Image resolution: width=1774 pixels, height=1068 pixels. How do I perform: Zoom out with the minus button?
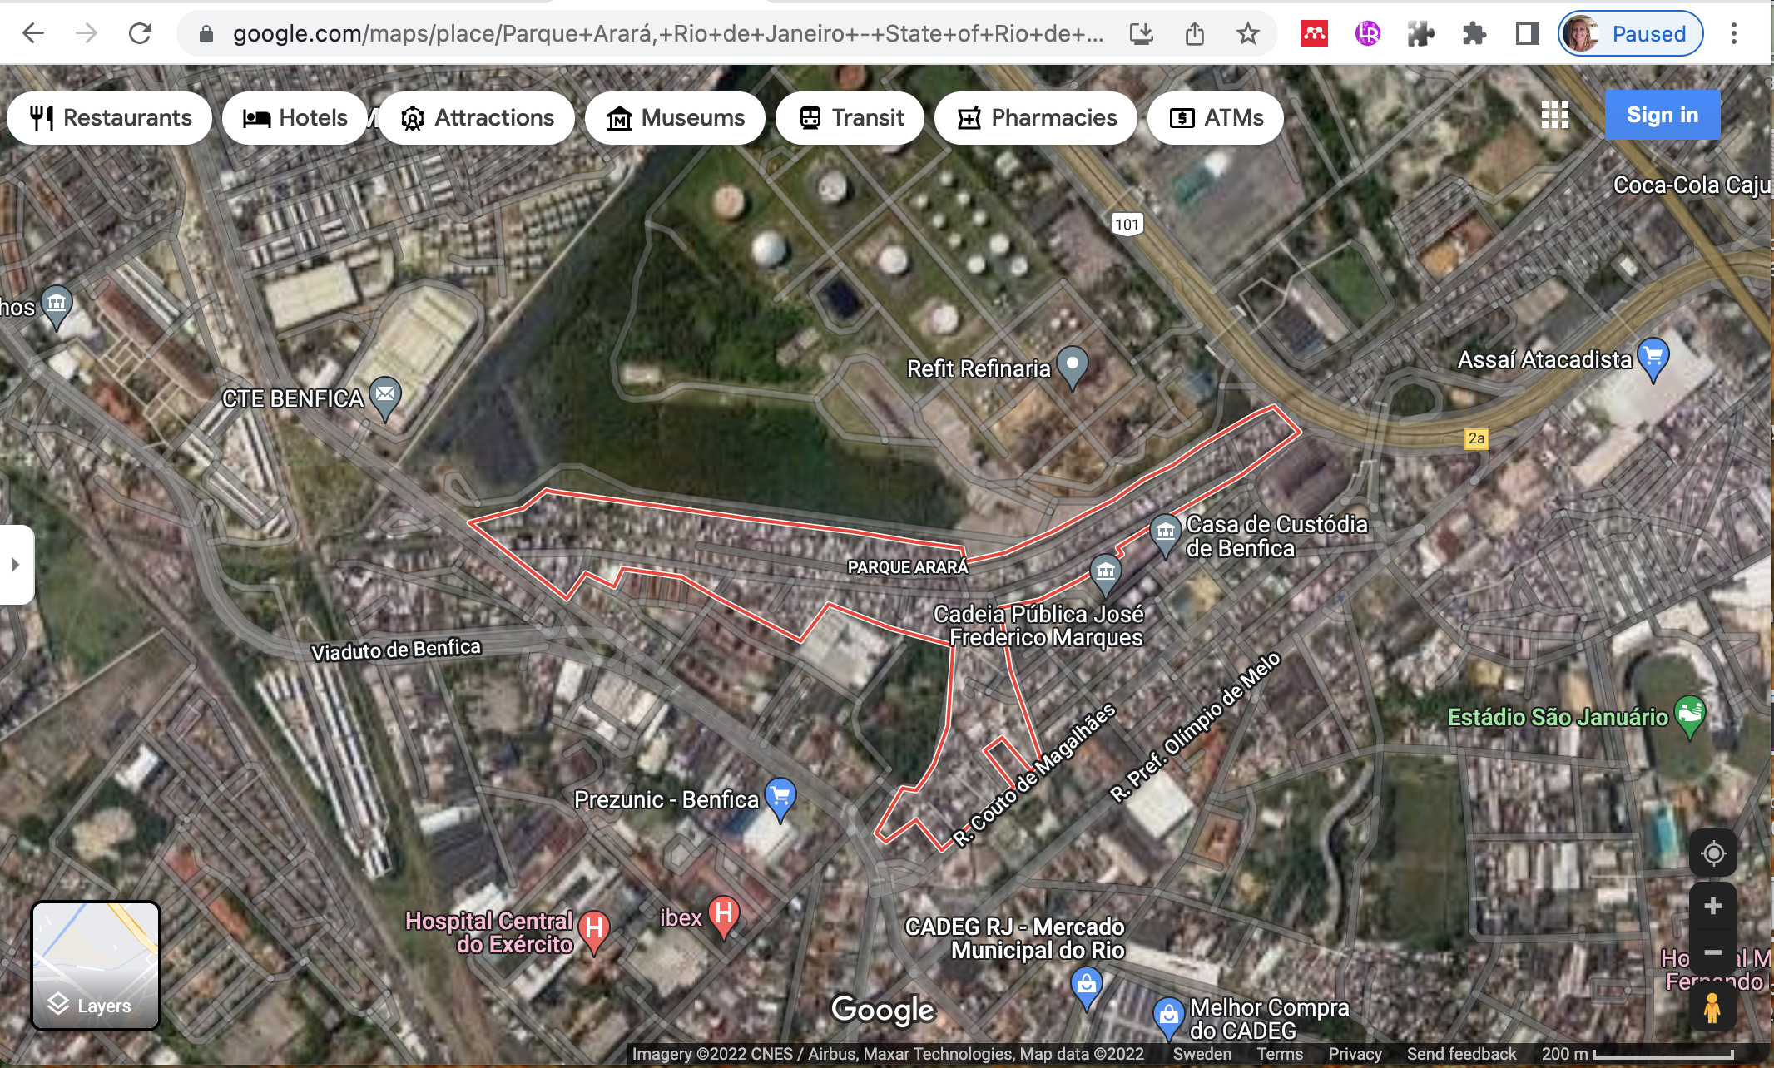click(1712, 952)
